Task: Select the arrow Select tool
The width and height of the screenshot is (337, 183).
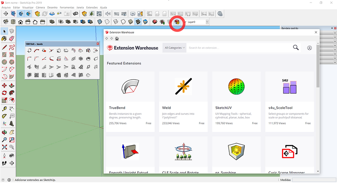Action: 4,31
